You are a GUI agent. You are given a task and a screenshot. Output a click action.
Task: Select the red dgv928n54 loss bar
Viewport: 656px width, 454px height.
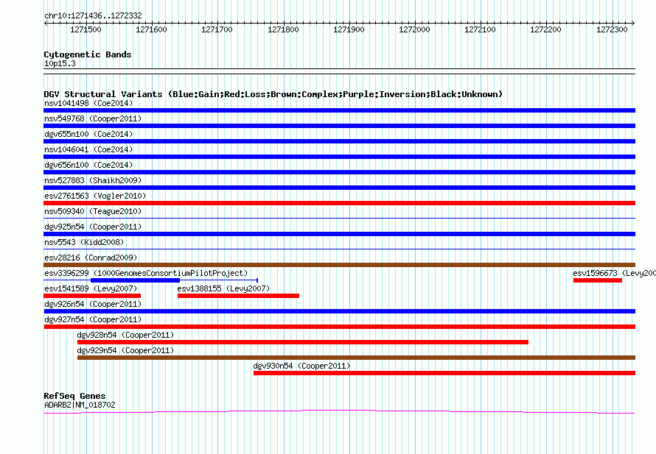pos(303,342)
